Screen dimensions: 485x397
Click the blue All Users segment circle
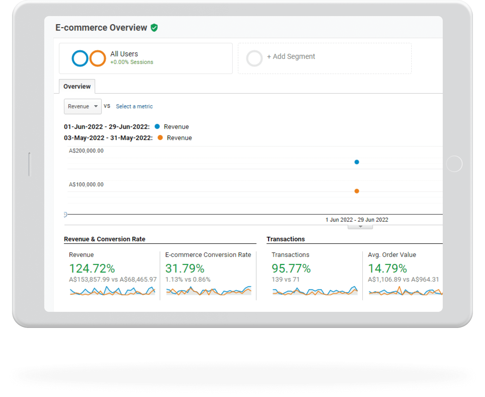pyautogui.click(x=80, y=58)
